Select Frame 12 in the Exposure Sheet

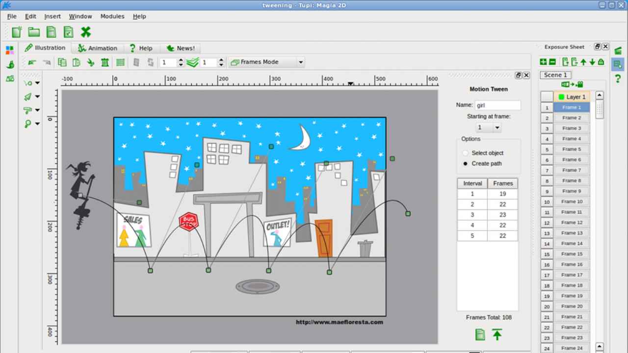click(x=572, y=223)
